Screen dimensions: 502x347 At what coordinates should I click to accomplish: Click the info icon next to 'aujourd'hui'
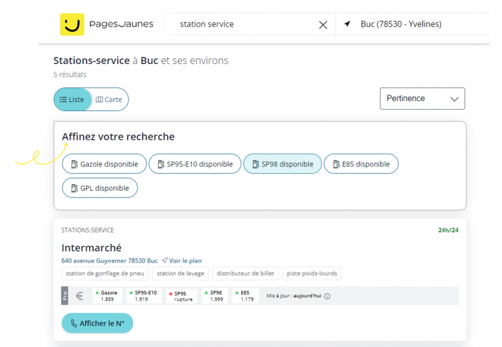tap(327, 296)
